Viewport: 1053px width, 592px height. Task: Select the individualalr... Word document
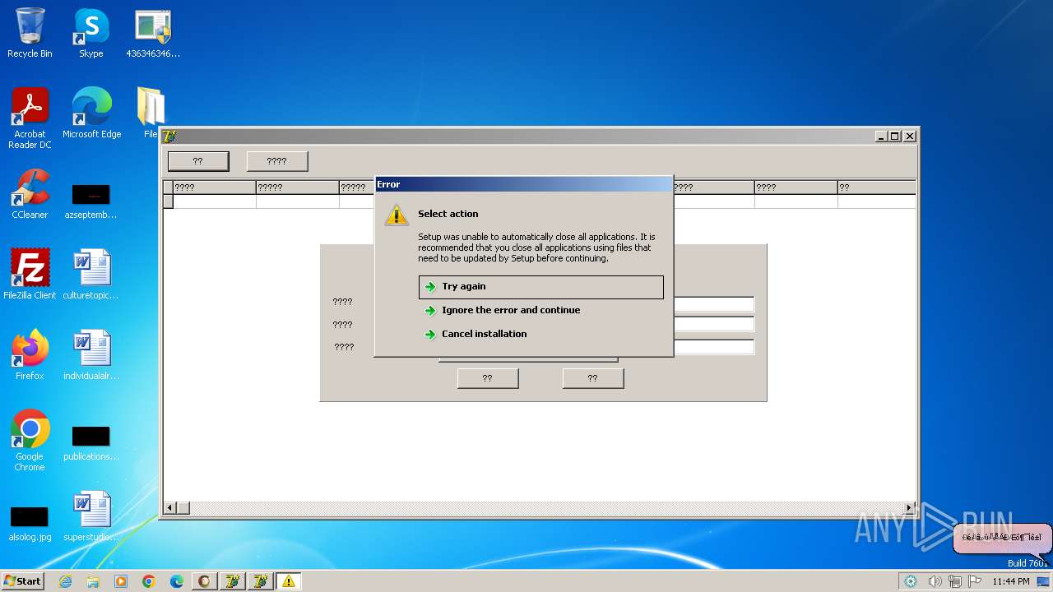(x=91, y=355)
